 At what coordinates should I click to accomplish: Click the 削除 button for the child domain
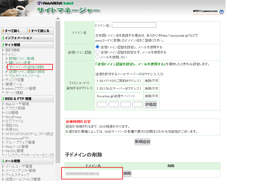click(x=127, y=173)
